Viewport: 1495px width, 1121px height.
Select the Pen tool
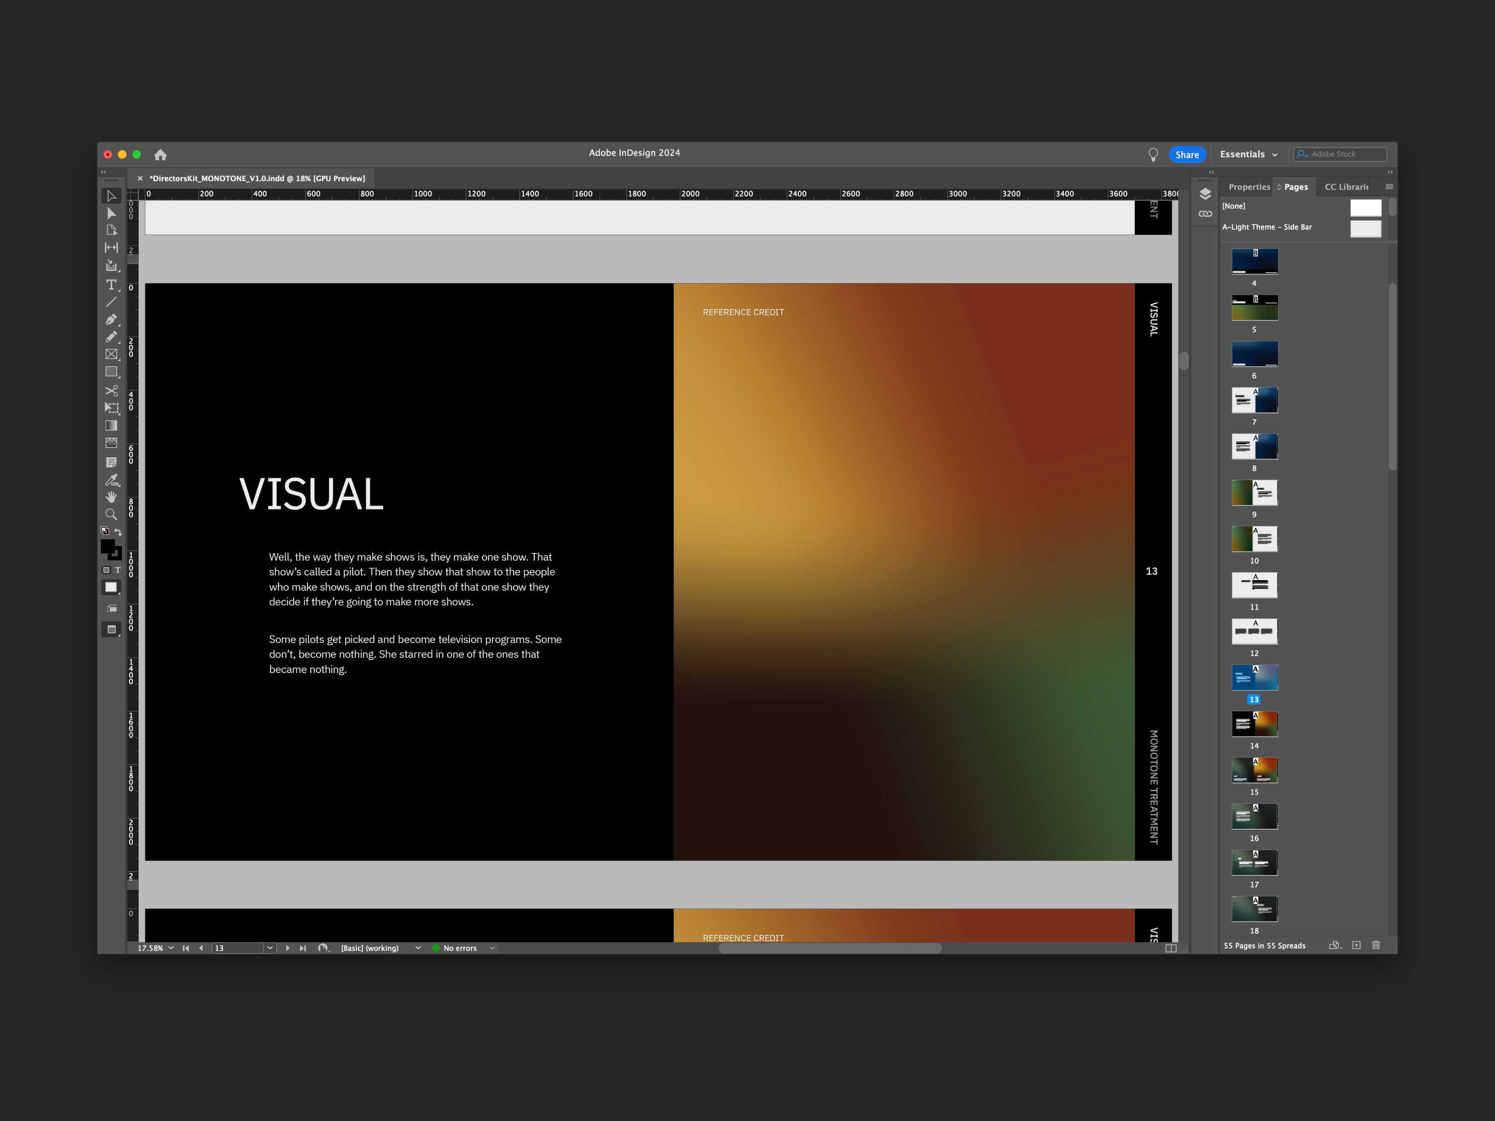tap(112, 319)
